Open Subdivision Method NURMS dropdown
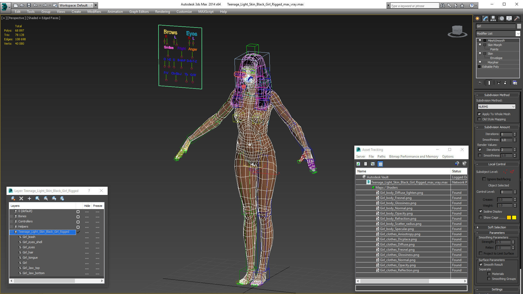523x294 pixels. (x=496, y=107)
